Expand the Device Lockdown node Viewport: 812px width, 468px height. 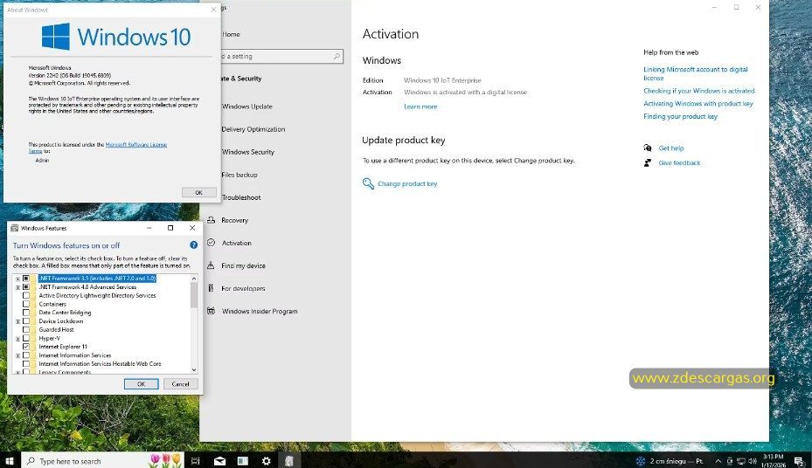(17, 321)
